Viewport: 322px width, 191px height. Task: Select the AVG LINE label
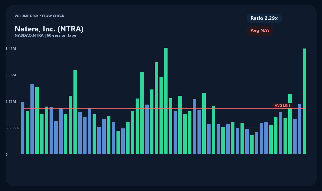click(283, 106)
